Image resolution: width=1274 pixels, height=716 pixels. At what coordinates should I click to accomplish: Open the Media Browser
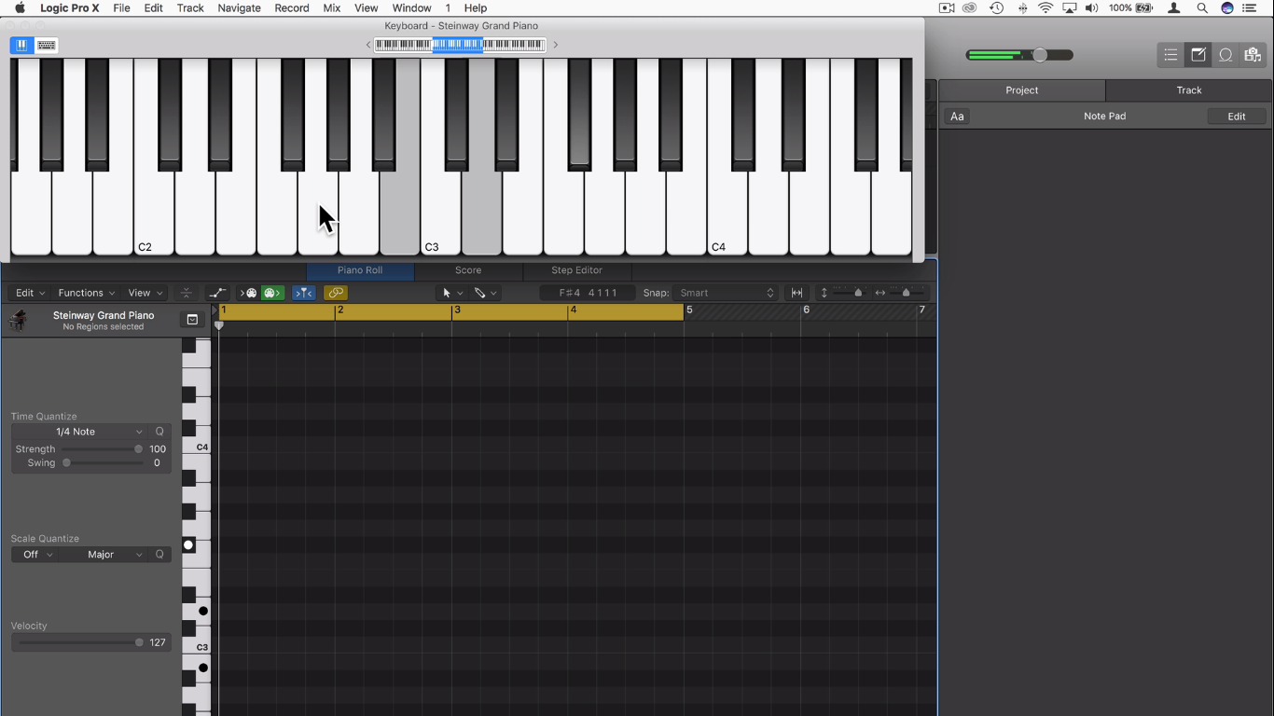pyautogui.click(x=1253, y=55)
